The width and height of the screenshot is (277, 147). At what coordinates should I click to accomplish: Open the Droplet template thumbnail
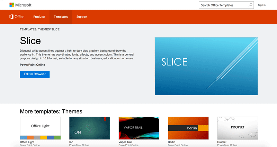coord(238,128)
